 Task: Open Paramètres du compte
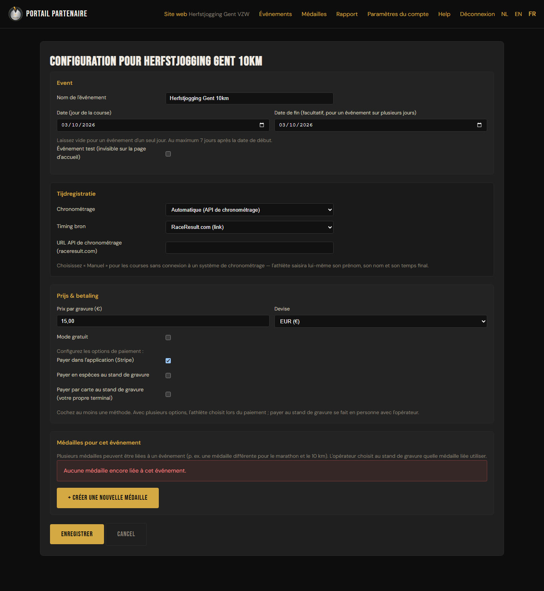point(398,14)
